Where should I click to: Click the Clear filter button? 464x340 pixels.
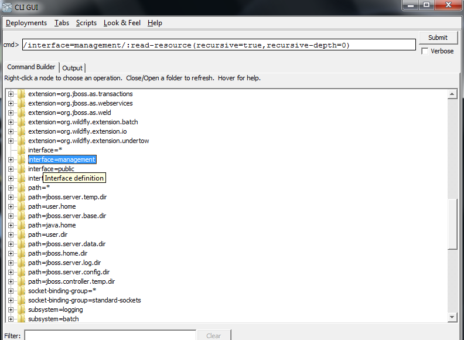214,335
